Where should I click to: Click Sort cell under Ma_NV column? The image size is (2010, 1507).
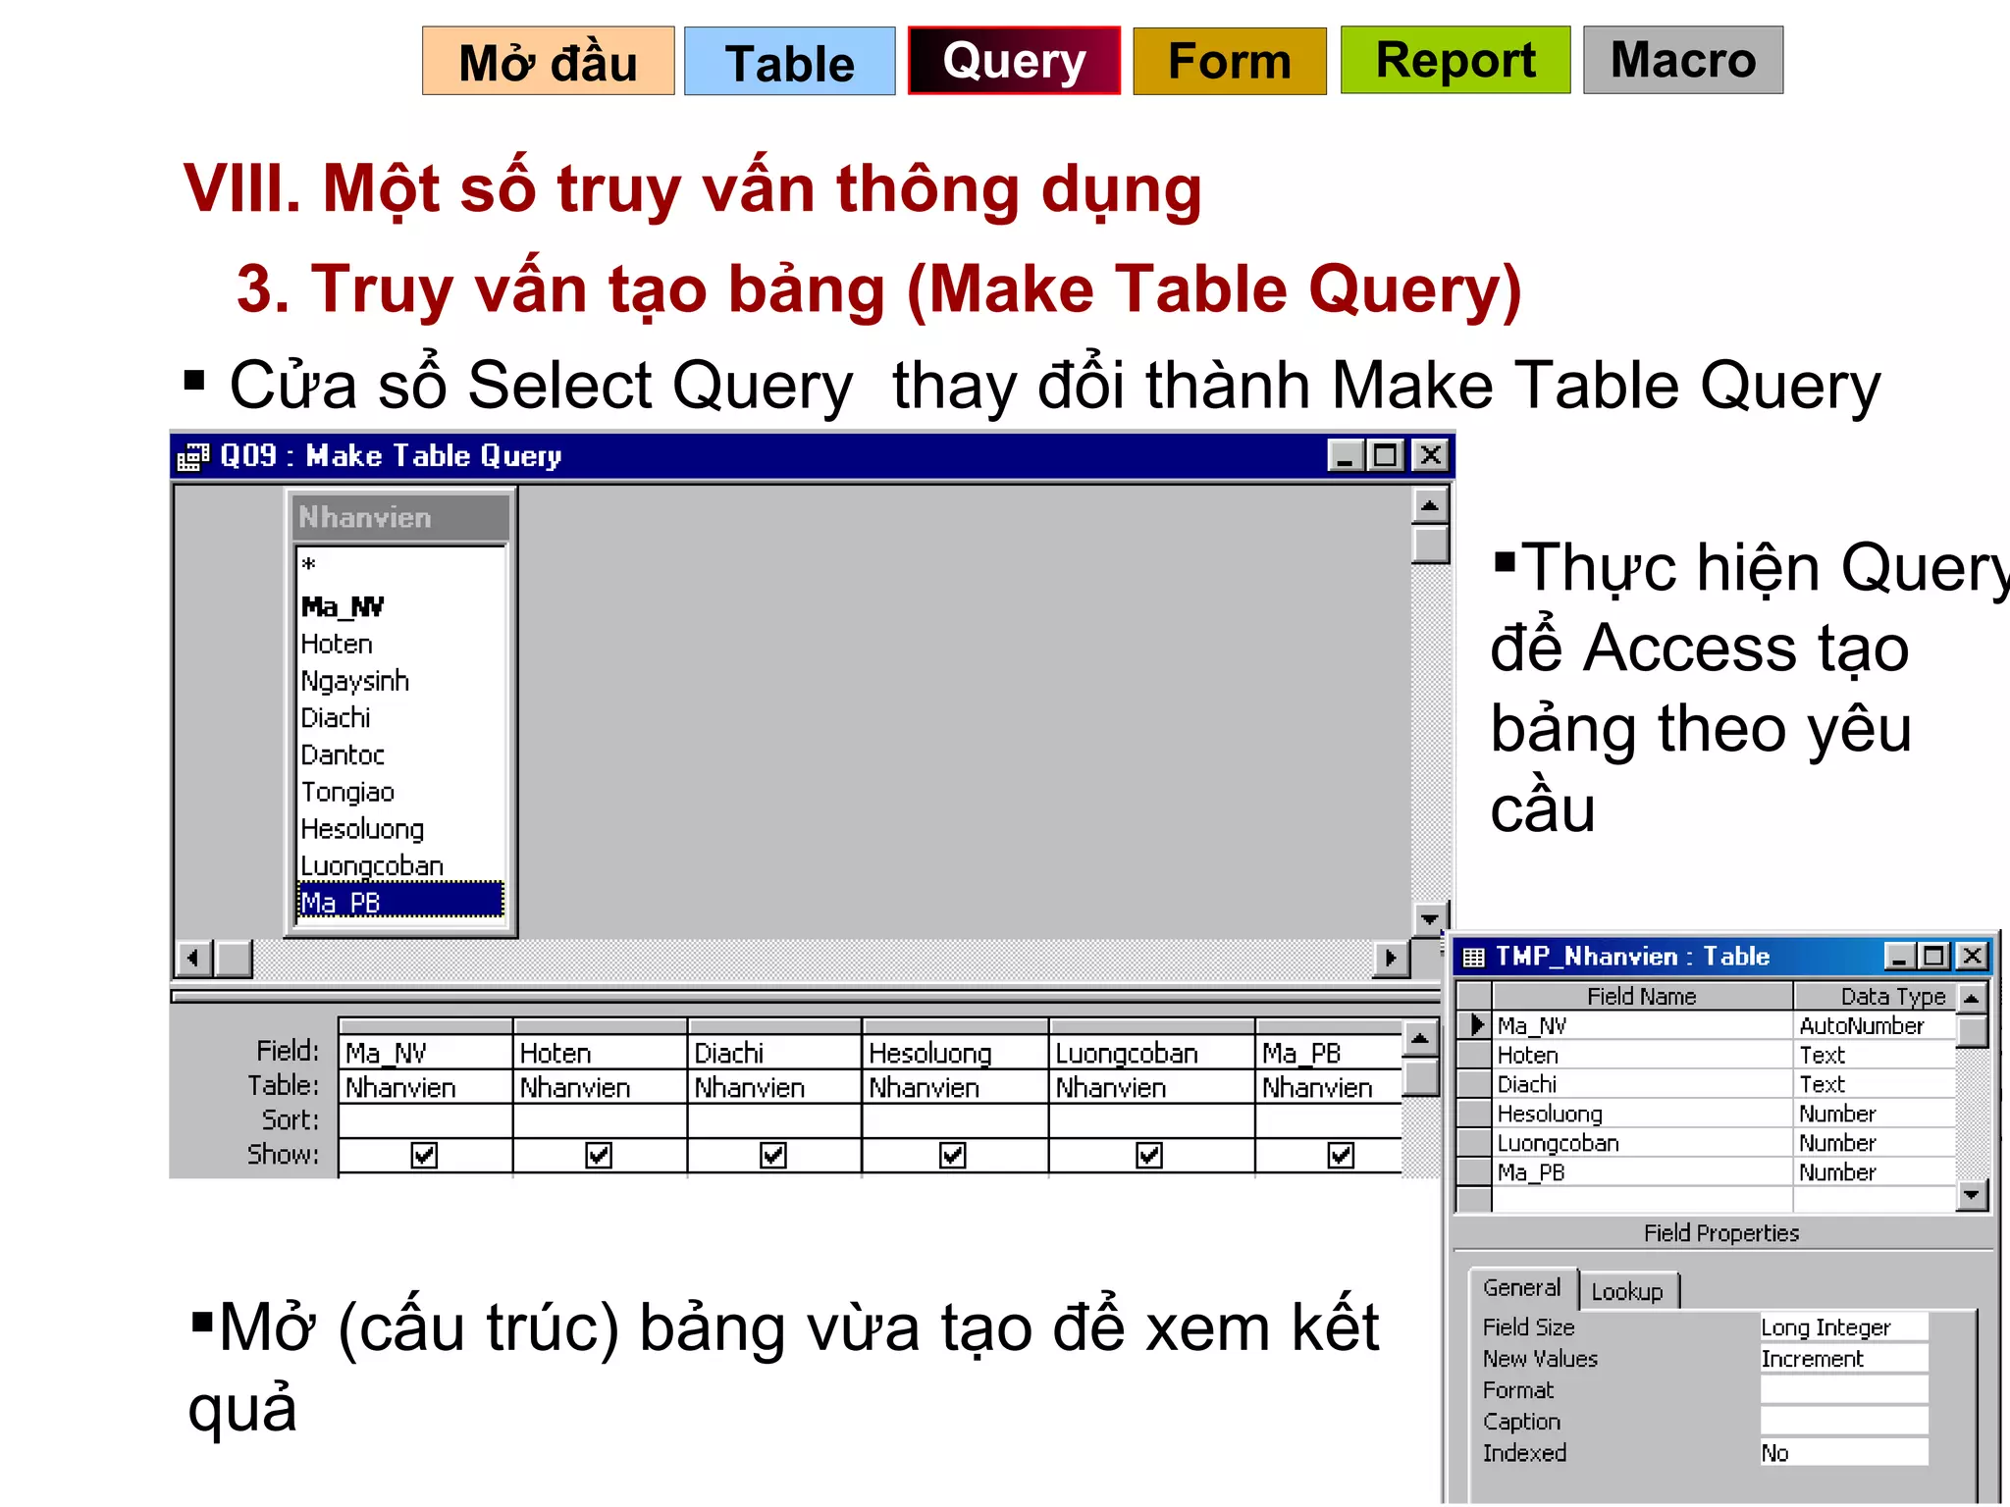coord(425,1120)
